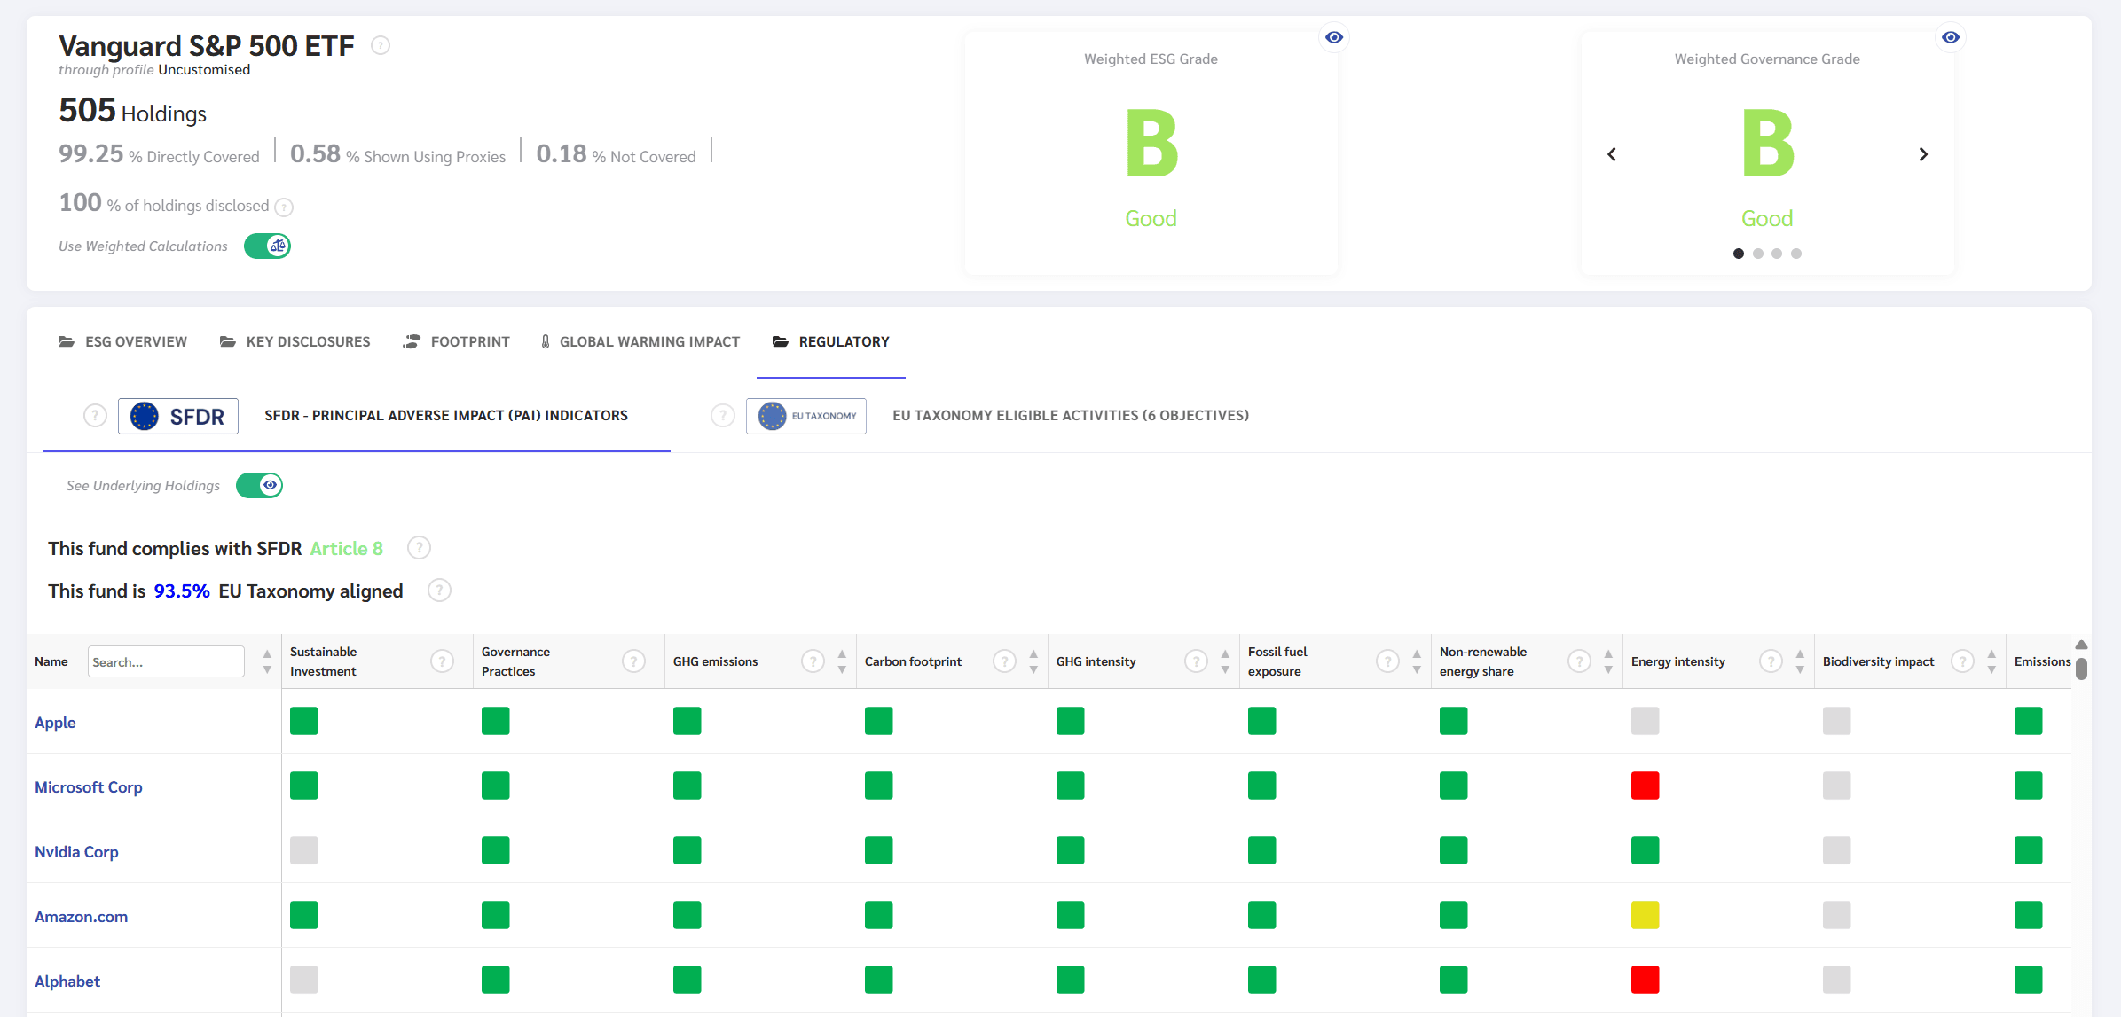Click Apple grey Biodiversity impact swatch
This screenshot has height=1017, width=2121.
coord(1837,721)
